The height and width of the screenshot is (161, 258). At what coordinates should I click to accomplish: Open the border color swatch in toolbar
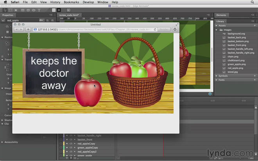point(59,10)
